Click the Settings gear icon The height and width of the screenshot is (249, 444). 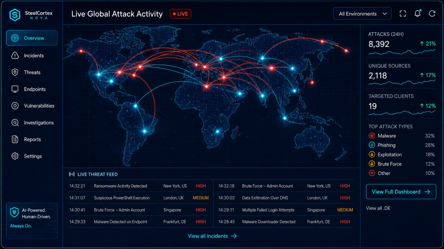[15, 156]
